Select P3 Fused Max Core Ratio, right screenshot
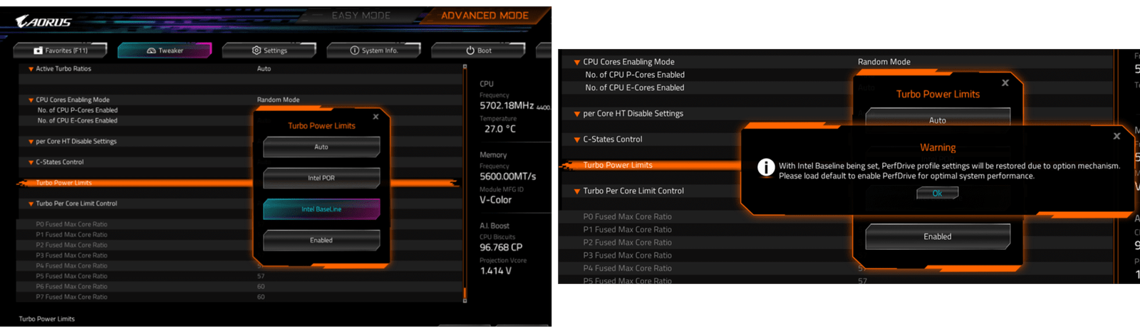The width and height of the screenshot is (1140, 333). (627, 255)
